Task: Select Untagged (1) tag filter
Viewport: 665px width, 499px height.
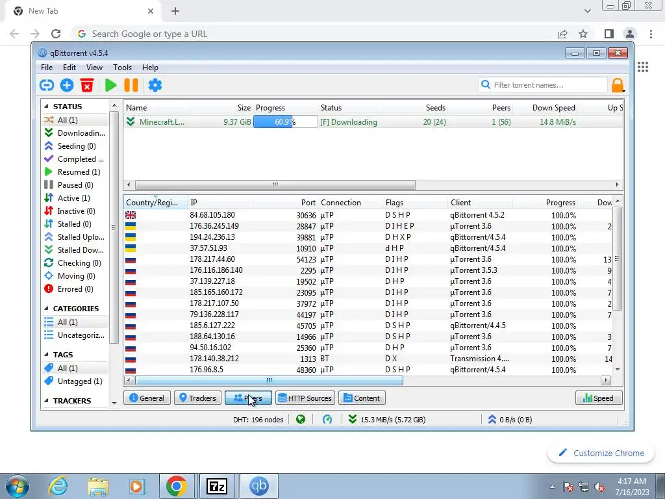Action: point(75,381)
